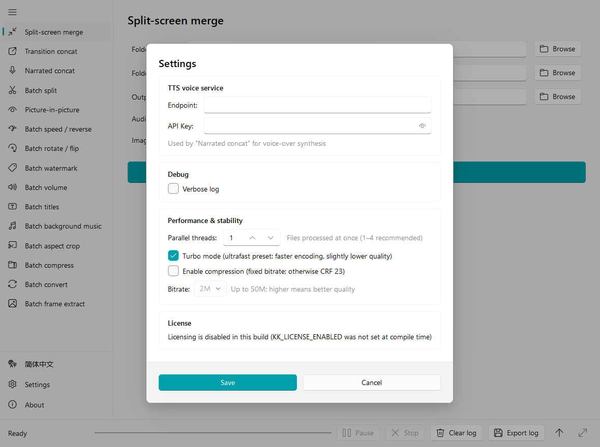This screenshot has height=447, width=600.
Task: Click the Batch convert arrows icon
Action: pos(13,284)
